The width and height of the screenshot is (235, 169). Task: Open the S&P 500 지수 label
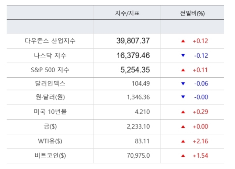[50, 70]
